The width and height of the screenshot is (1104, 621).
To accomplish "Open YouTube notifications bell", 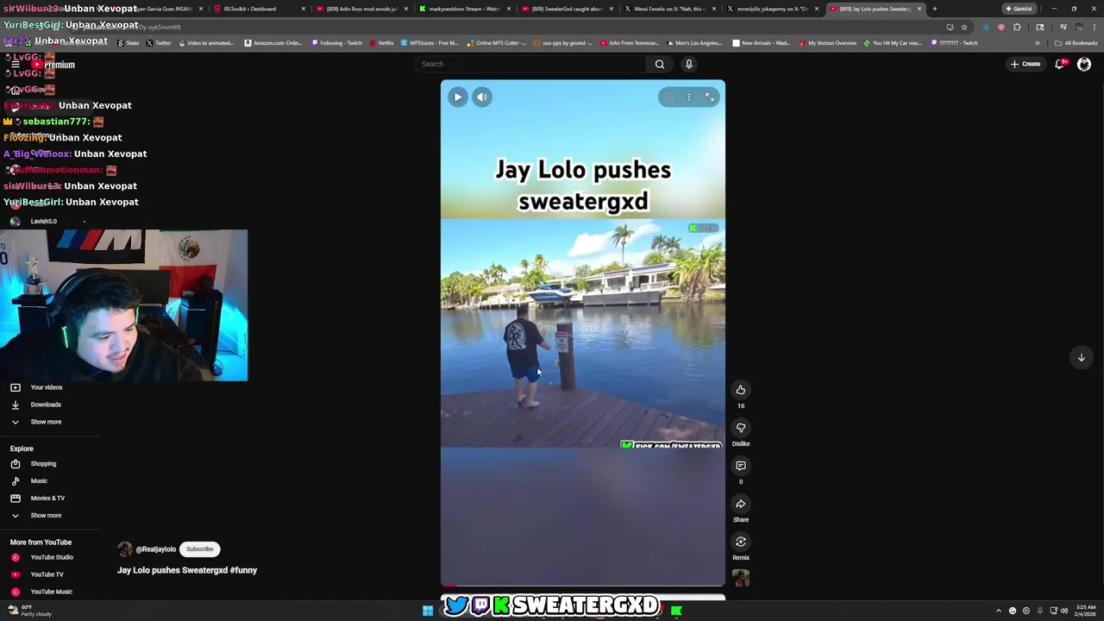I will click(1059, 64).
